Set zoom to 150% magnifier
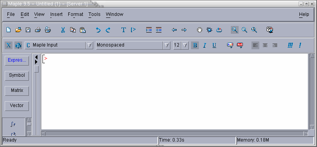This screenshot has height=147, width=317. pyautogui.click(x=244, y=30)
